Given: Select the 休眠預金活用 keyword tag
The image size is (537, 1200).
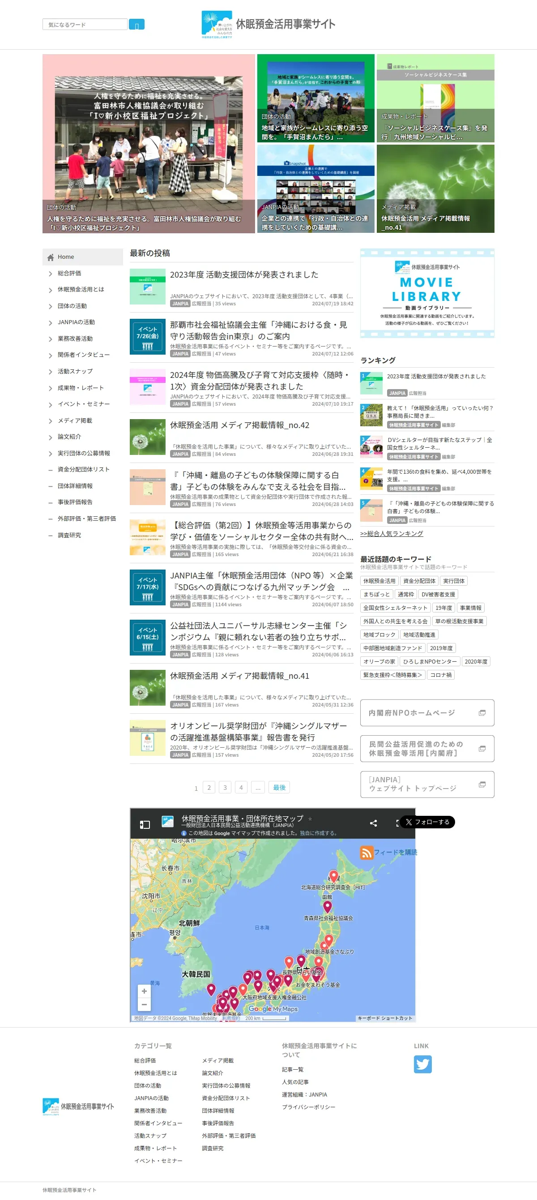Looking at the screenshot, I should tap(379, 581).
